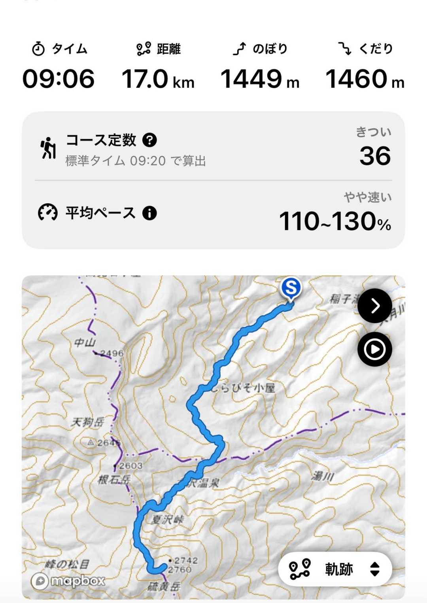Viewport: 427px width, 603px height.
Task: Expand map with the chevron button
Action: [x=375, y=306]
